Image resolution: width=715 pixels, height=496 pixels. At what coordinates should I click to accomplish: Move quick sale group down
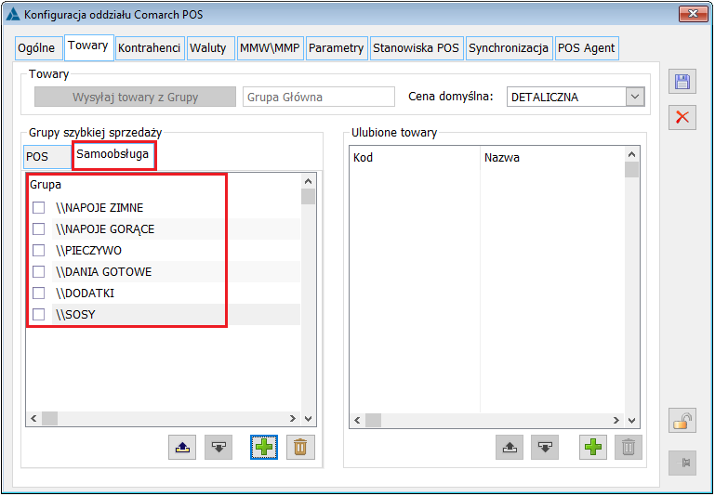[218, 448]
